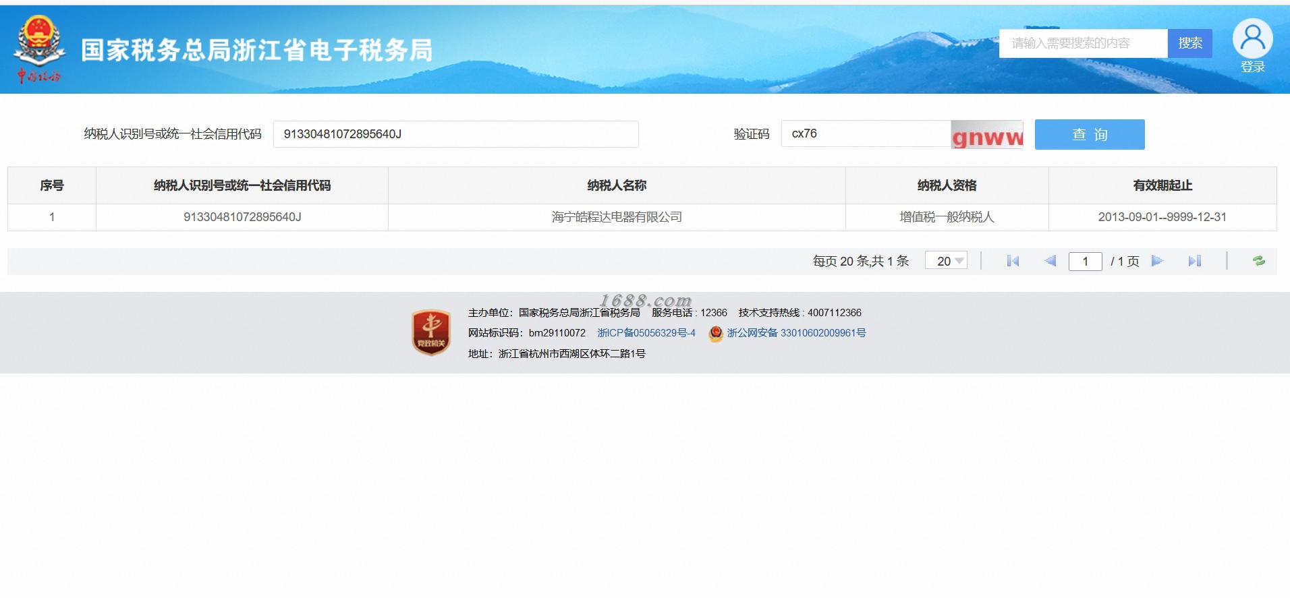Click the 登录 login label
The height and width of the screenshot is (598, 1290).
pyautogui.click(x=1253, y=67)
